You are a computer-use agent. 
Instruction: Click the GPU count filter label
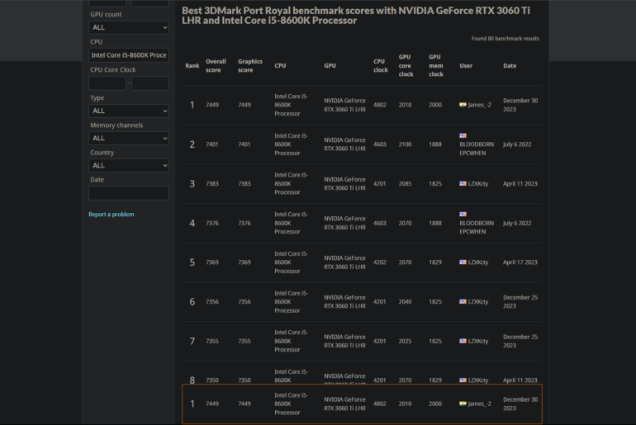pyautogui.click(x=106, y=14)
